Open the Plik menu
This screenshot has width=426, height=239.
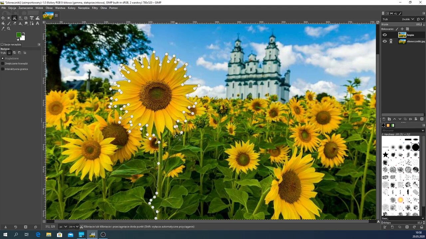pos(4,8)
